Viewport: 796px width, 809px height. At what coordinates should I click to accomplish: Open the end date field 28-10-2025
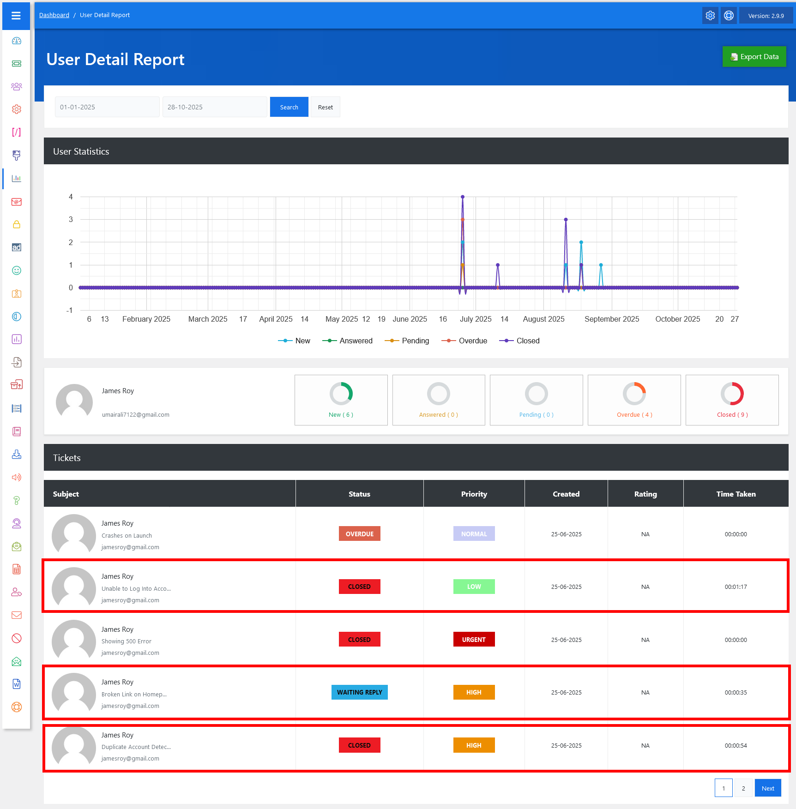(215, 107)
